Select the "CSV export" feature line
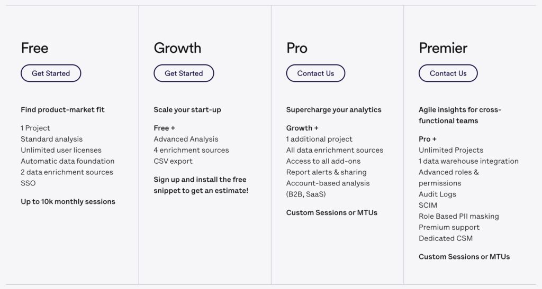Screen dimensions: 542x289 tap(173, 161)
